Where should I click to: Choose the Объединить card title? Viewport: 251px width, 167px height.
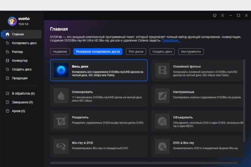point(183,117)
